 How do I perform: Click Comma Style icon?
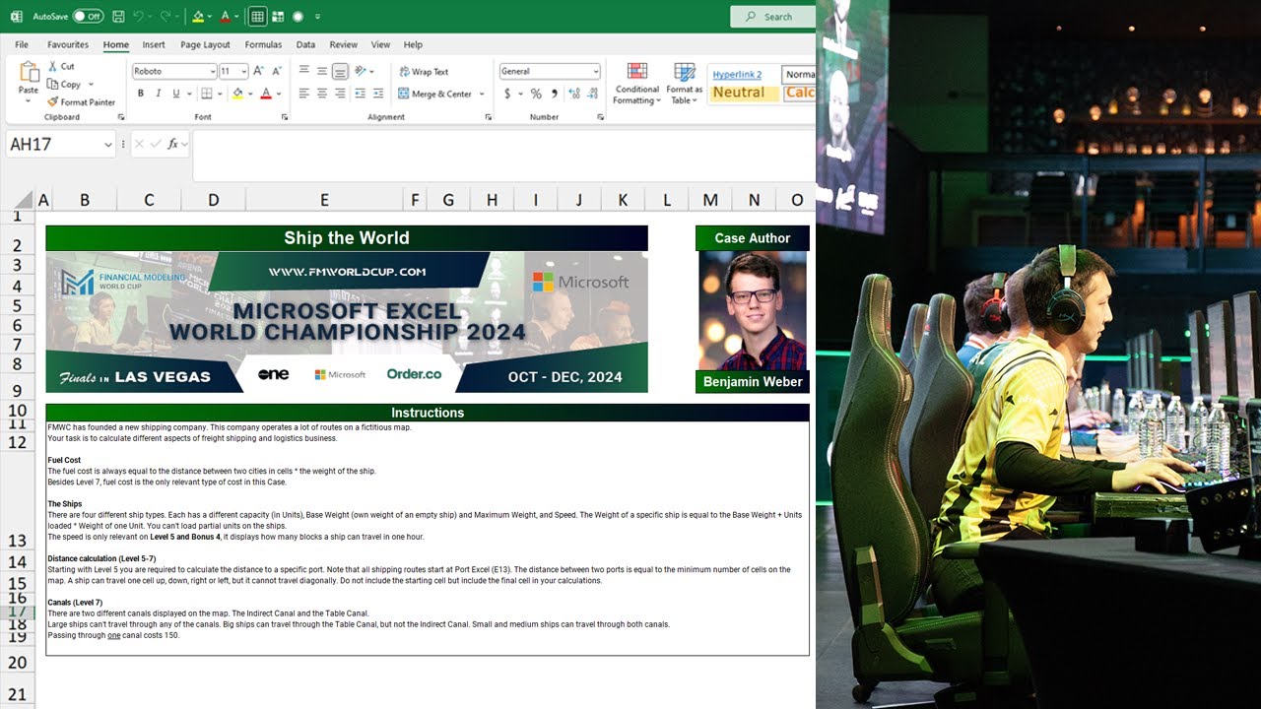[554, 94]
